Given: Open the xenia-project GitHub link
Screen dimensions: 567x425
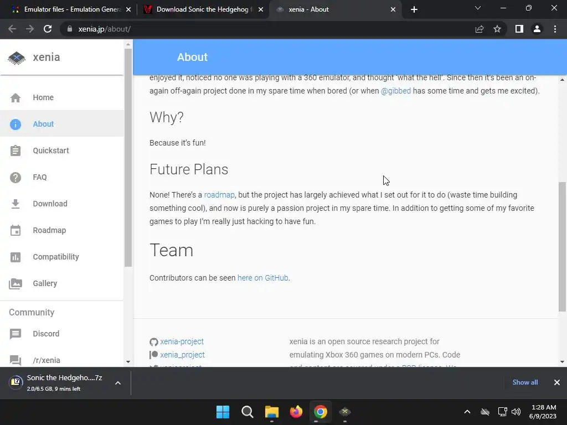Looking at the screenshot, I should pos(182,341).
